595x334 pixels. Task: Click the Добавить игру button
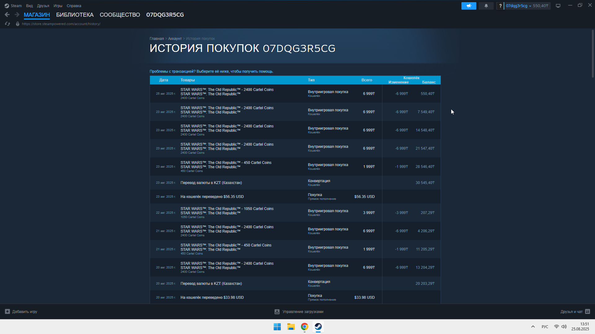pyautogui.click(x=21, y=311)
